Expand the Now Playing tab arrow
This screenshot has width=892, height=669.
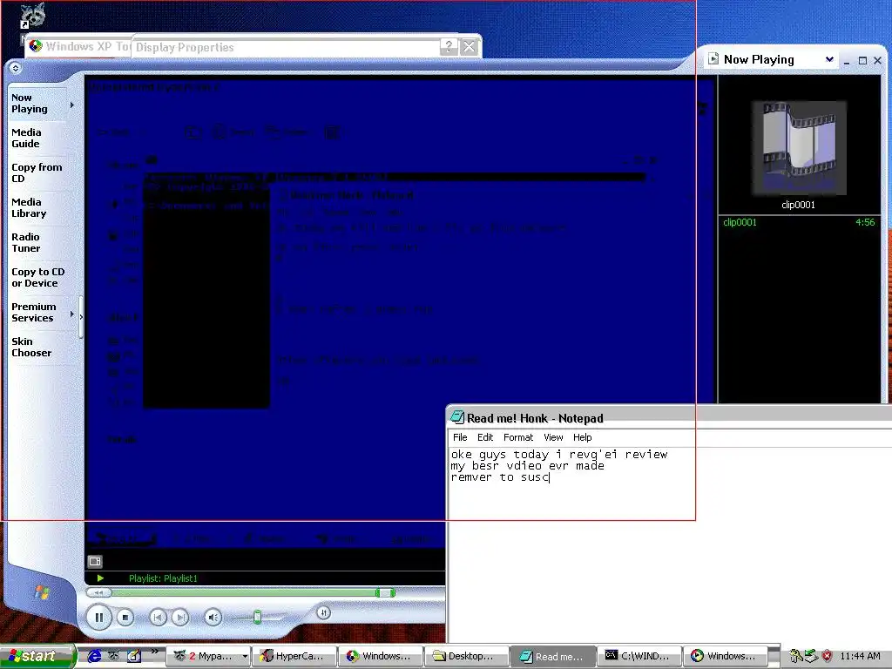click(x=71, y=105)
